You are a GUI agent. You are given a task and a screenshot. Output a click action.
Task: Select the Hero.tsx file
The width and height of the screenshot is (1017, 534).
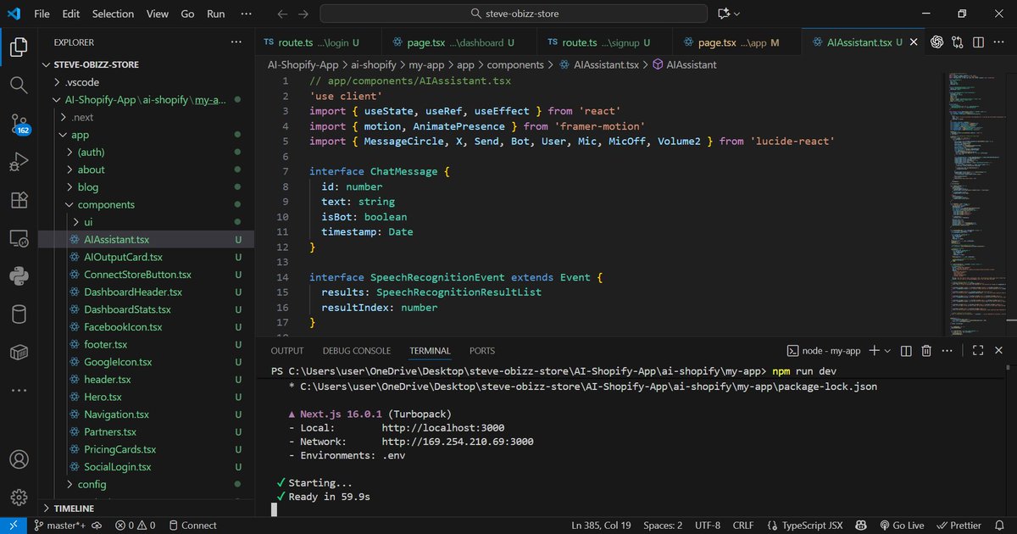[103, 397]
